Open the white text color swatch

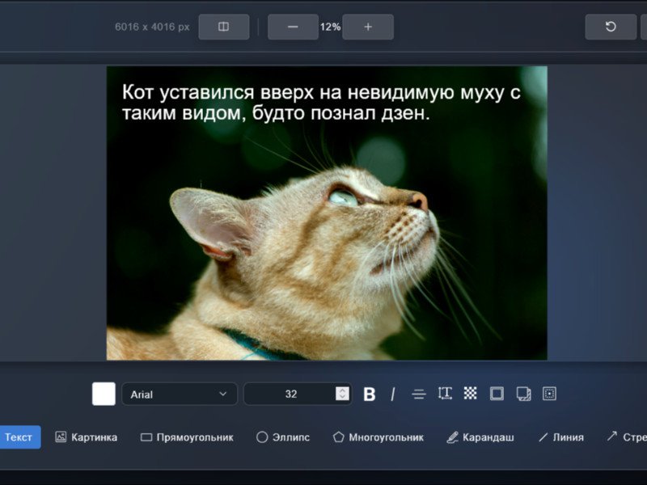(x=104, y=394)
